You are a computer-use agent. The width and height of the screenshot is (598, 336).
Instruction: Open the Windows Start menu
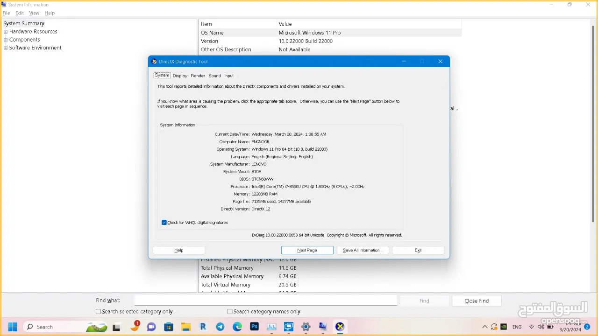[13, 327]
